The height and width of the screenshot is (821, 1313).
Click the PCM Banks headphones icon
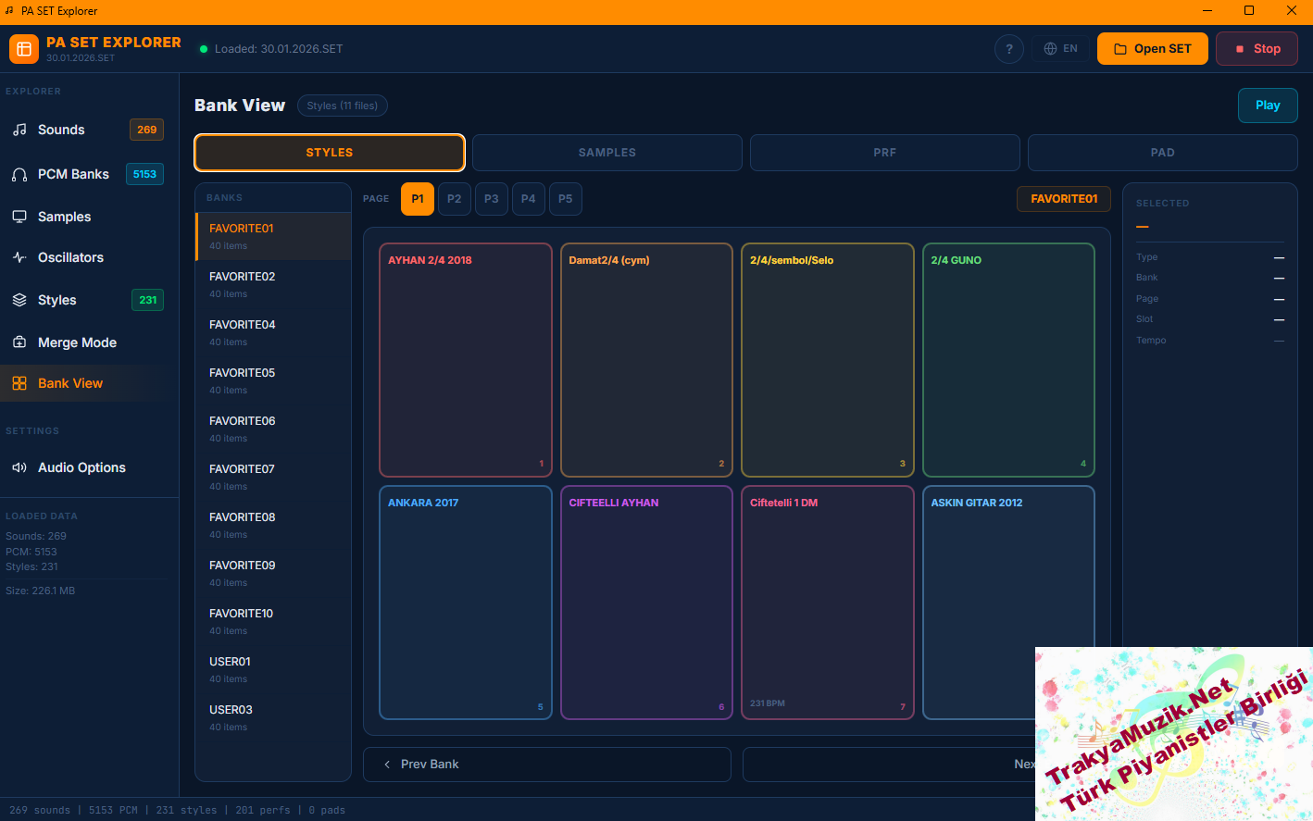click(19, 174)
